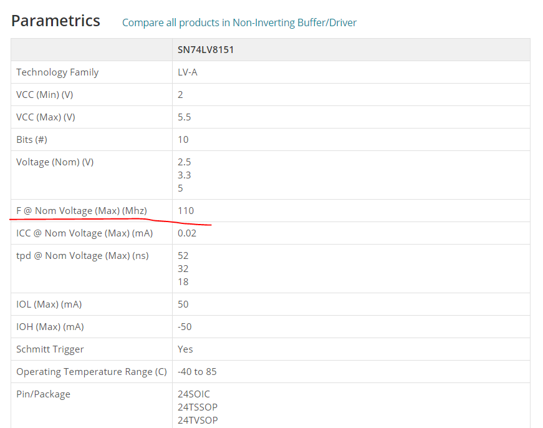Click the 110 frequency value
This screenshot has height=428, width=543.
(x=186, y=211)
